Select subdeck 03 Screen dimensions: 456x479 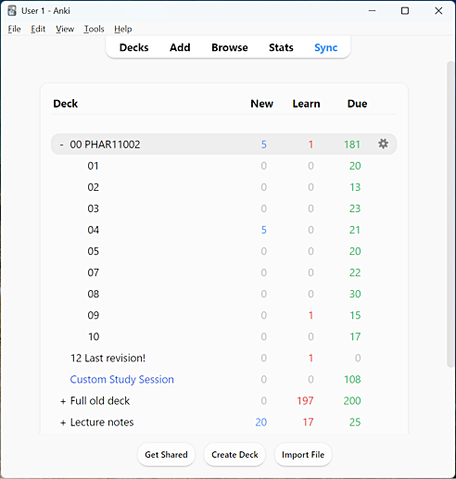93,208
